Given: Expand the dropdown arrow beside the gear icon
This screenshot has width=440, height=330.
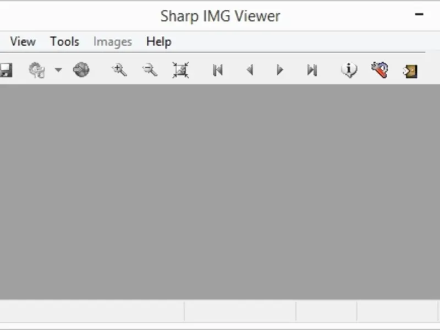Looking at the screenshot, I should tap(58, 70).
